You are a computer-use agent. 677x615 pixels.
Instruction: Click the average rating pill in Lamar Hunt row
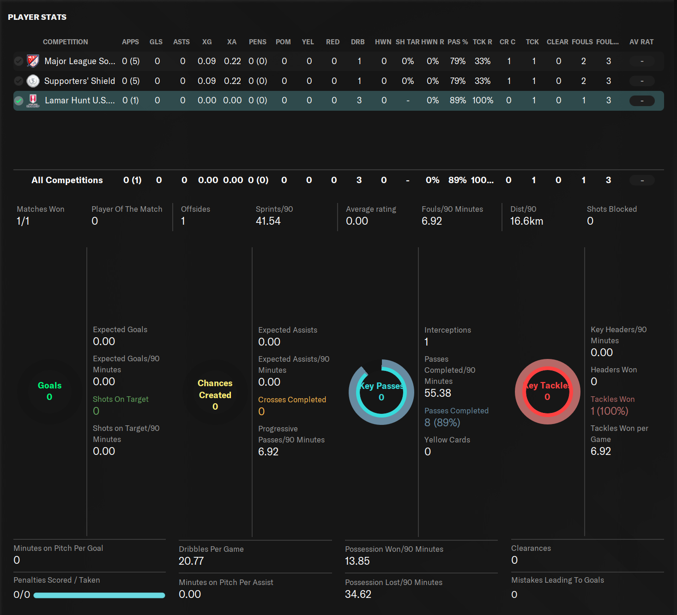pyautogui.click(x=642, y=101)
